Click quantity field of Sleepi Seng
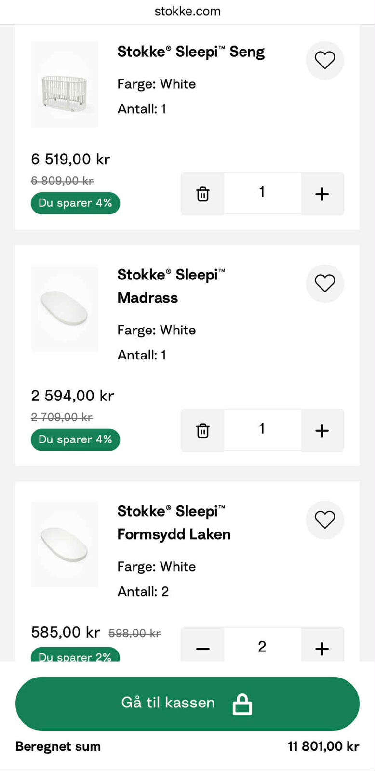 pyautogui.click(x=262, y=193)
